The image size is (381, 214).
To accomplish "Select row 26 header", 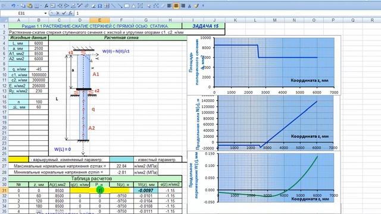I will (x=4, y=160).
